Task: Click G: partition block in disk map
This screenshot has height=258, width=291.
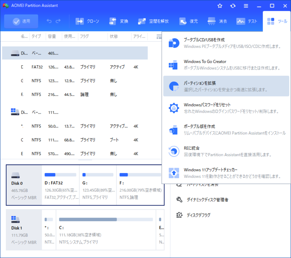Action: [x=98, y=185]
